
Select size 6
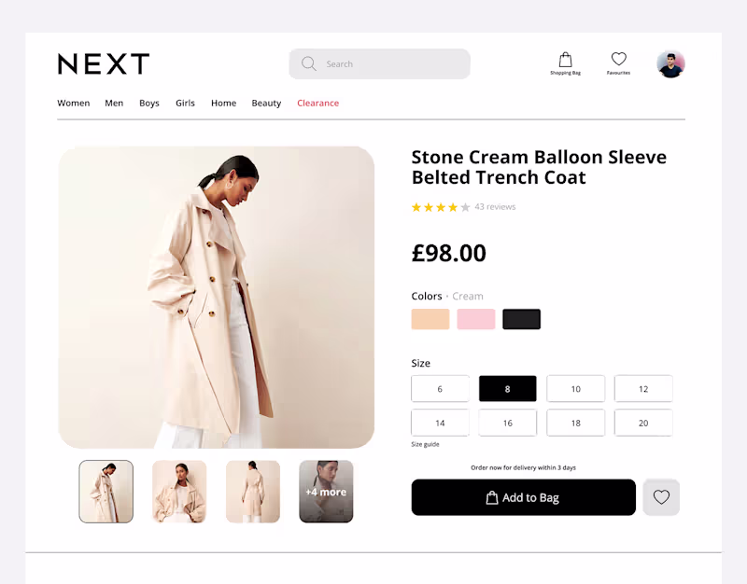click(440, 389)
